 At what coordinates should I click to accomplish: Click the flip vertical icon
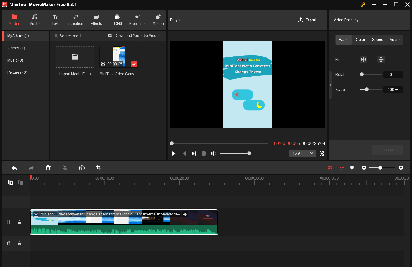[x=381, y=59]
